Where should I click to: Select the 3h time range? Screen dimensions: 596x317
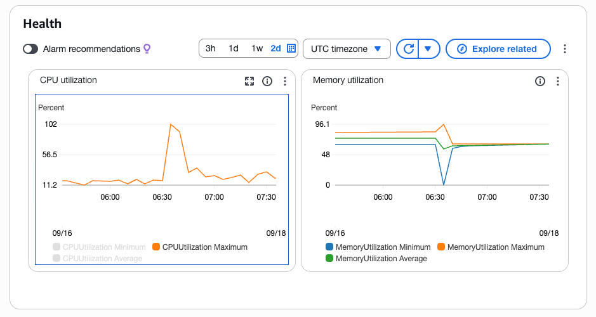pyautogui.click(x=210, y=49)
